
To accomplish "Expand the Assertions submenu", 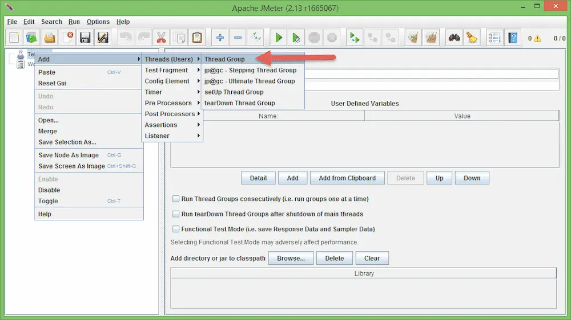I will [172, 125].
